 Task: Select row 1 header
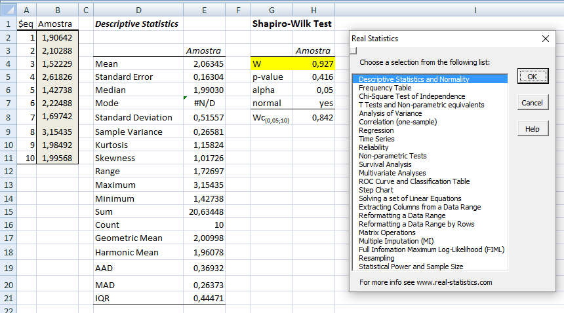click(x=9, y=24)
